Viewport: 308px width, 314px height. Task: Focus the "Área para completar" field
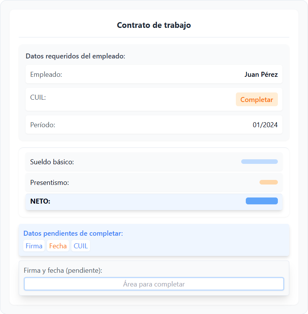pyautogui.click(x=154, y=284)
